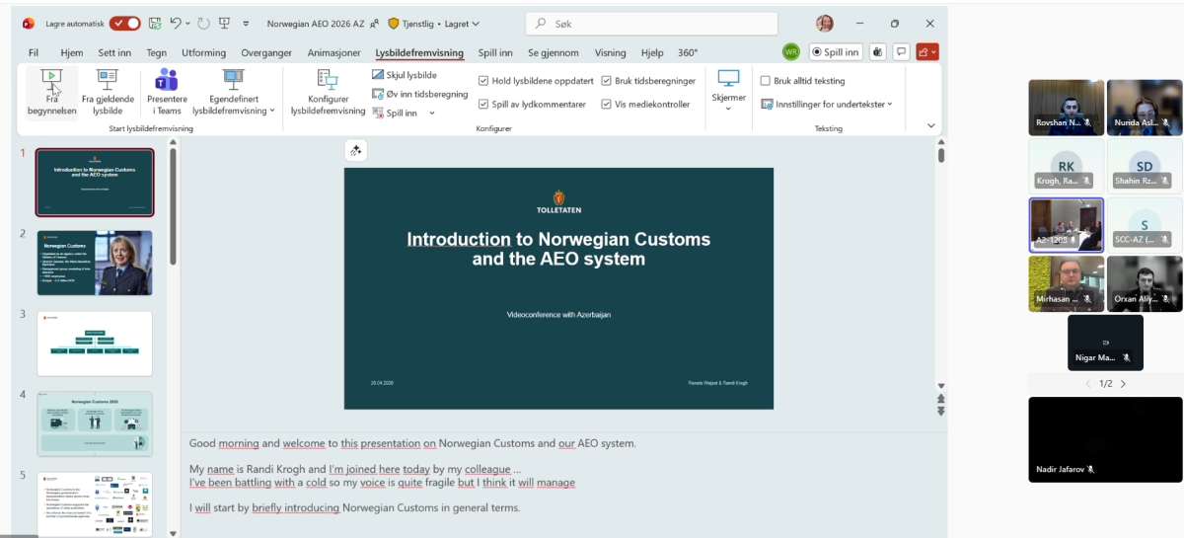Screen dimensions: 1184x538
Task: Uncheck Vis mediekontroller checkbox
Action: [x=606, y=104]
